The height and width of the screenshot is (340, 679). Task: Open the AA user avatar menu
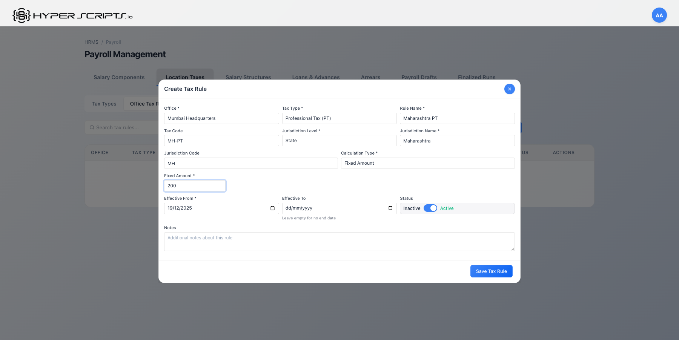(659, 15)
